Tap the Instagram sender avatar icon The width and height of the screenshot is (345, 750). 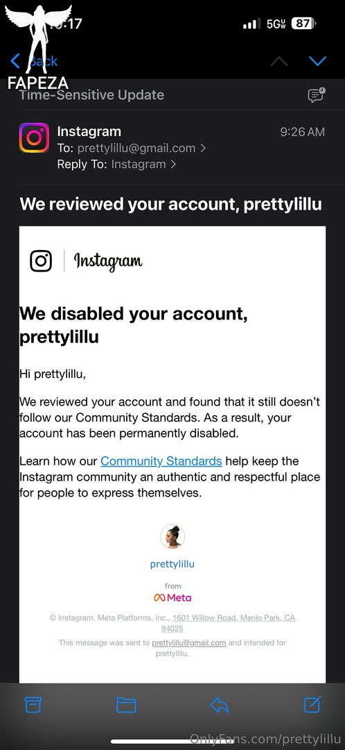34,137
